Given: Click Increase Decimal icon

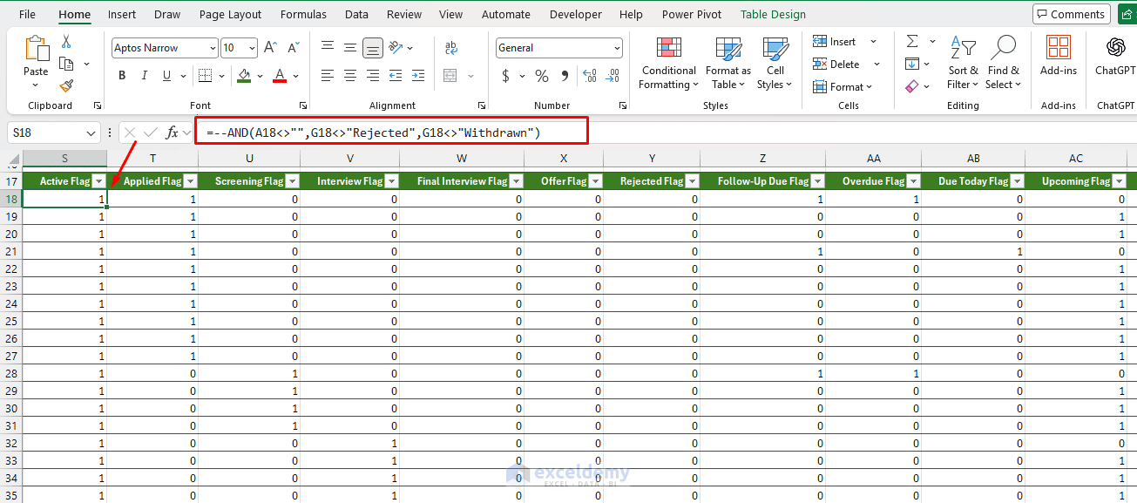Looking at the screenshot, I should (x=590, y=76).
